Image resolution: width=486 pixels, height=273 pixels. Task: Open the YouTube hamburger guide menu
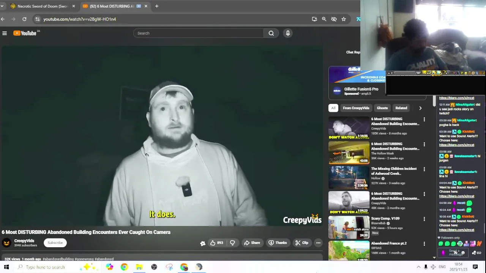(5, 33)
